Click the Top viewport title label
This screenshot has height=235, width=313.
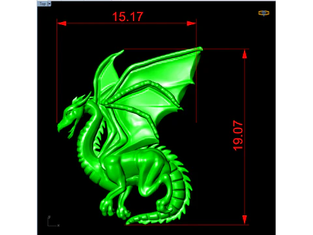click(x=42, y=4)
